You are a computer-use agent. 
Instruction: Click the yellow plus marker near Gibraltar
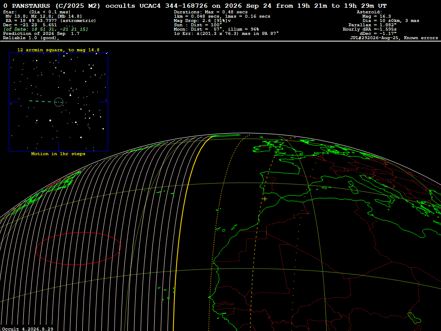click(x=265, y=199)
